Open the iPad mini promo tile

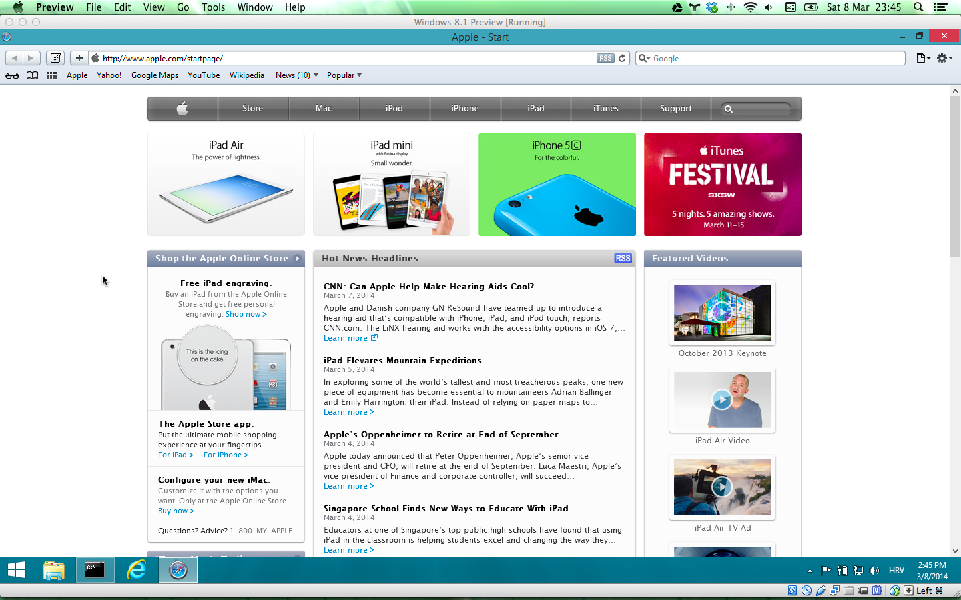tap(392, 184)
